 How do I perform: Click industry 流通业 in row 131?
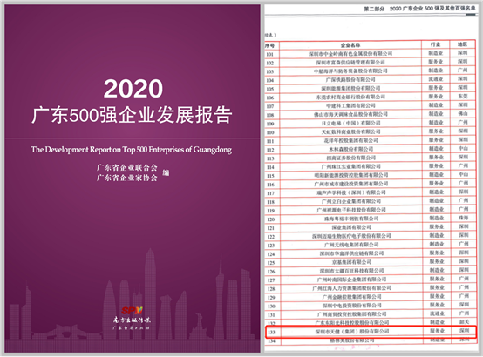click(x=437, y=313)
